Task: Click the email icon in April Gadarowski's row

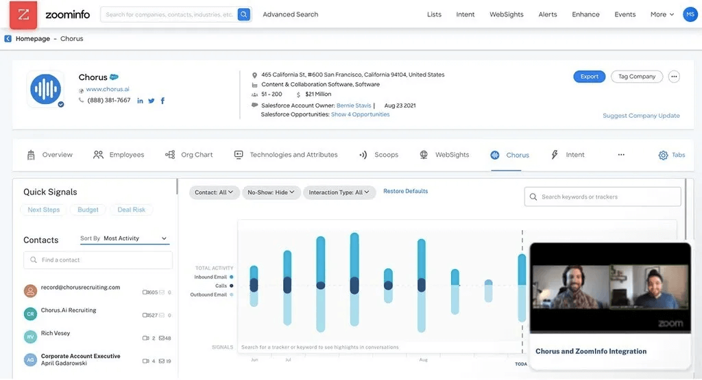Action: pos(162,361)
